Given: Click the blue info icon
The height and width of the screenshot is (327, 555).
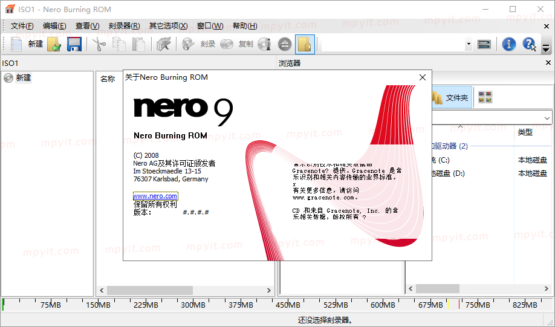Looking at the screenshot, I should click(508, 44).
